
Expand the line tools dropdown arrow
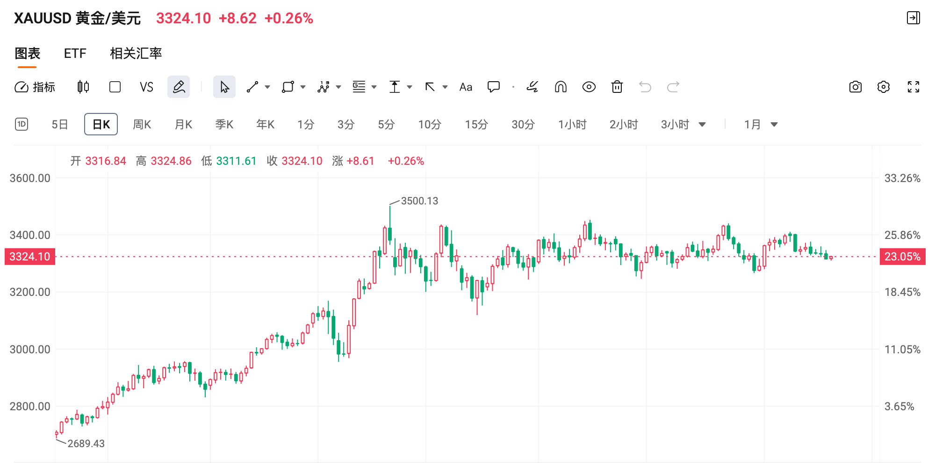(267, 87)
